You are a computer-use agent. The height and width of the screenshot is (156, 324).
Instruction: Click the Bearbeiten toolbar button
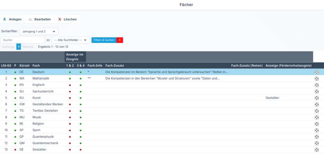point(40,19)
